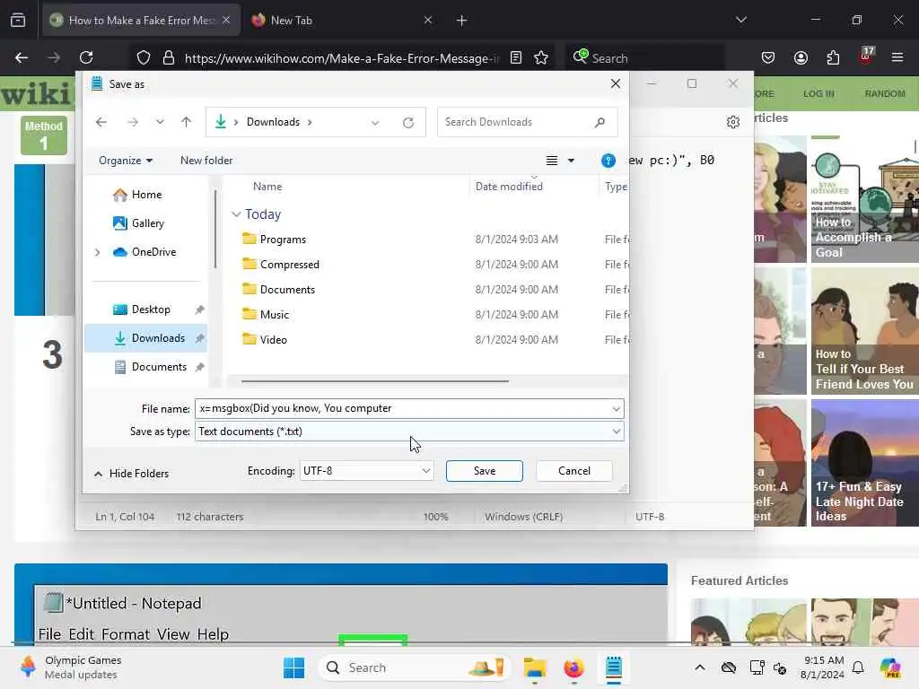Select Gallery in the navigation pane

click(x=139, y=223)
